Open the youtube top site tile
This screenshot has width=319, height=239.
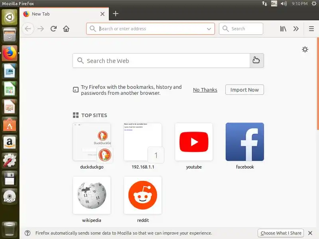click(194, 142)
